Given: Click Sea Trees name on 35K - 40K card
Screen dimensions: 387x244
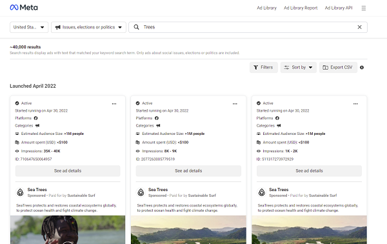Looking at the screenshot, I should pyautogui.click(x=37, y=190).
